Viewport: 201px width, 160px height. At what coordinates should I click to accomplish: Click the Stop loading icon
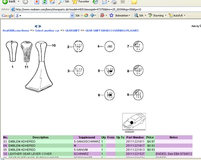coord(37,2)
